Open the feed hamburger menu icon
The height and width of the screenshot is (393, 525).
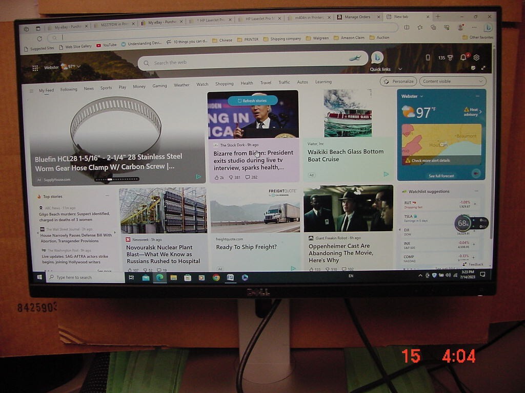coord(31,91)
